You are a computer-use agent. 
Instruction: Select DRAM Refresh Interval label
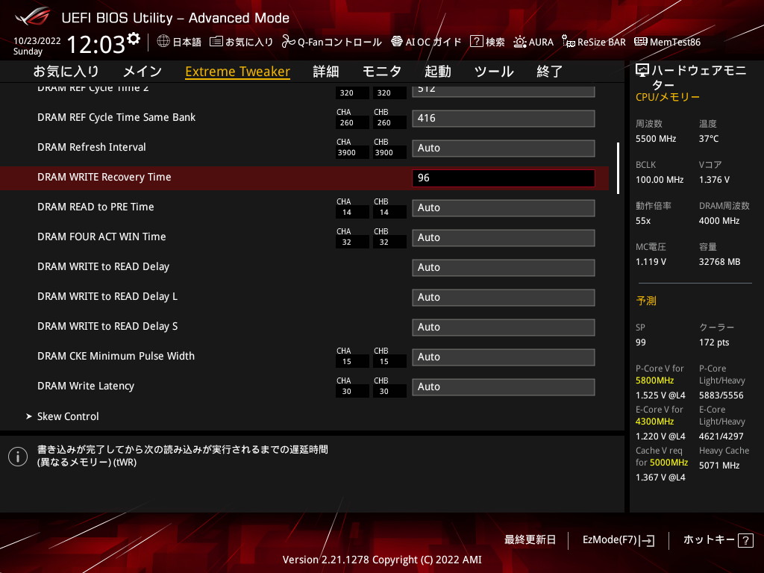tap(92, 147)
